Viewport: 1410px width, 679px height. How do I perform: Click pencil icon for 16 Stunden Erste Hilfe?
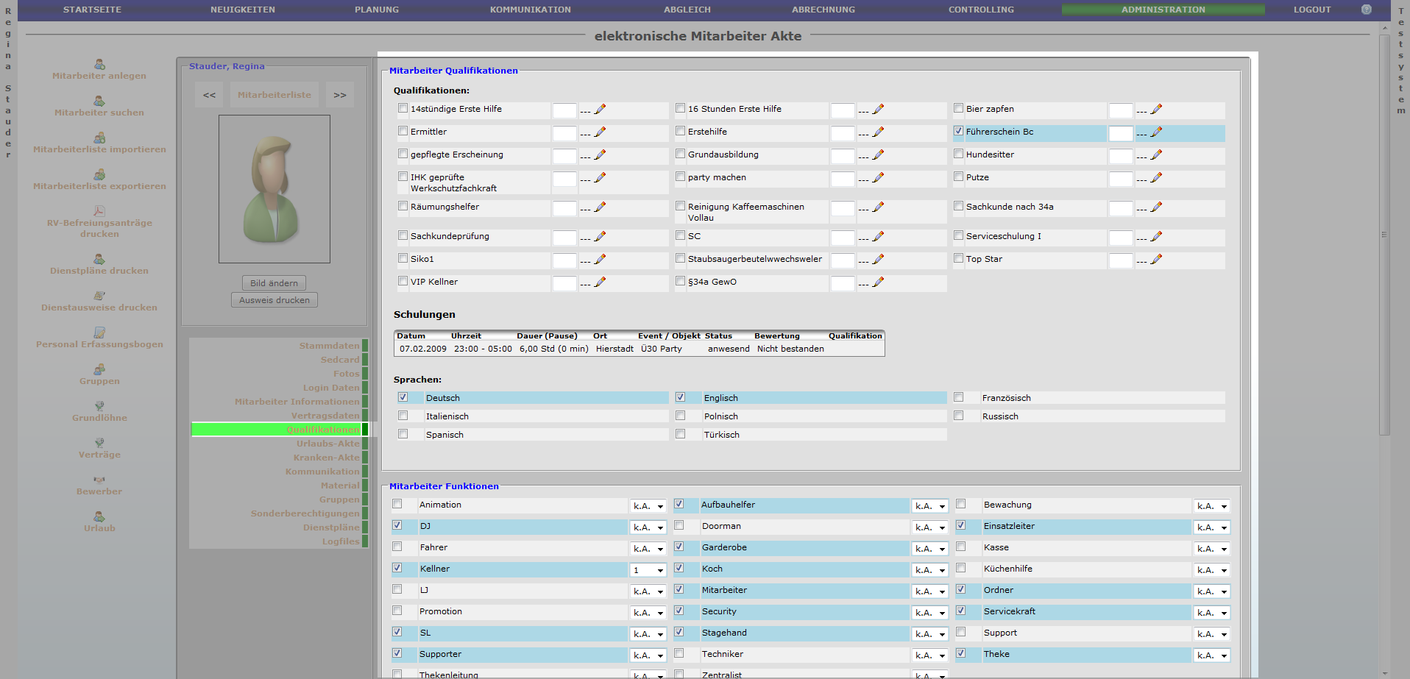[878, 109]
